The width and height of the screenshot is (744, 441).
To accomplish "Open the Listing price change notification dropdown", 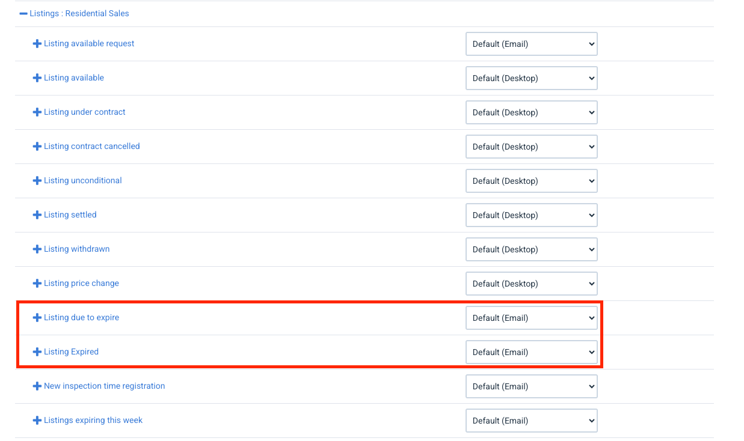I will pyautogui.click(x=531, y=284).
